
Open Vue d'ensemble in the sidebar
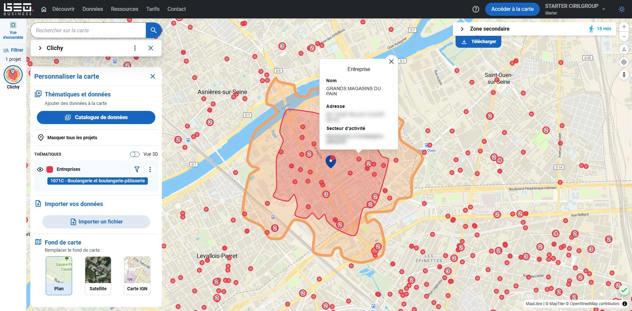[13, 30]
